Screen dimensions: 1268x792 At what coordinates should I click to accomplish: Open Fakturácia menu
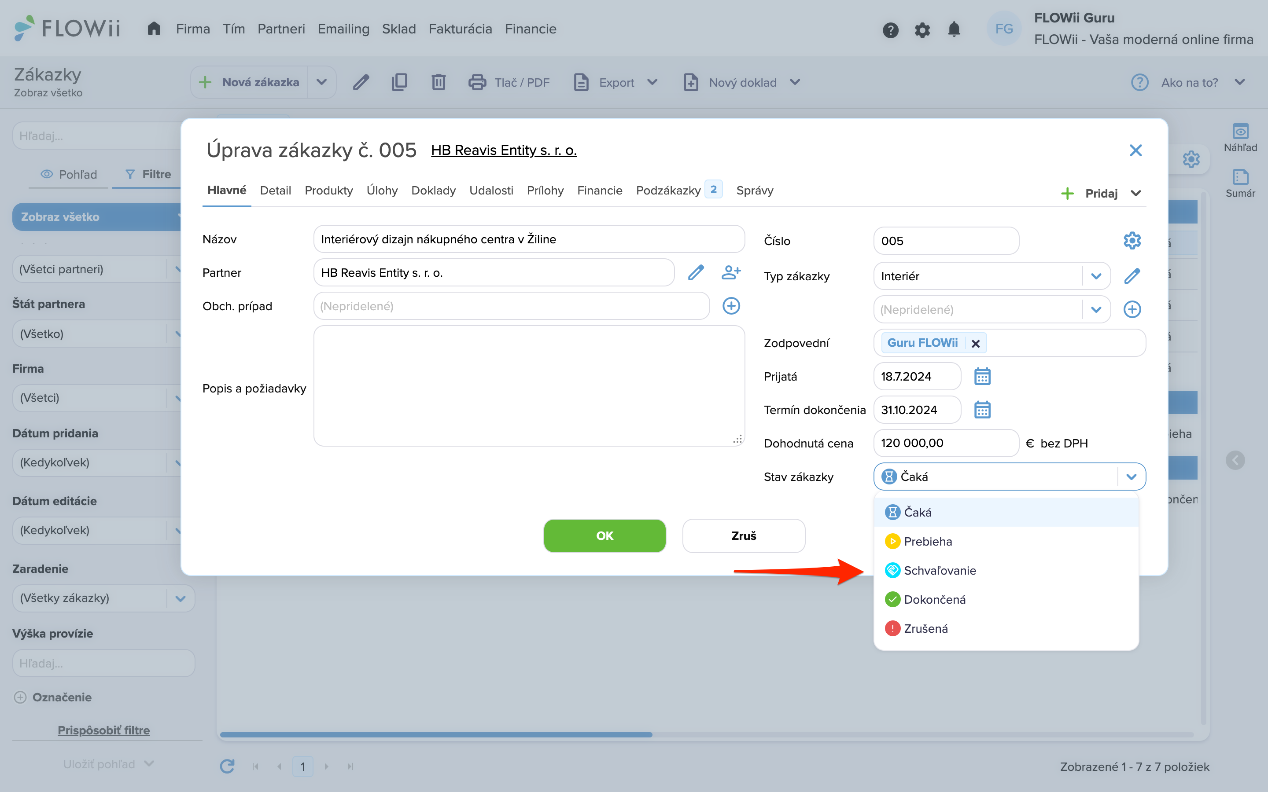460,29
